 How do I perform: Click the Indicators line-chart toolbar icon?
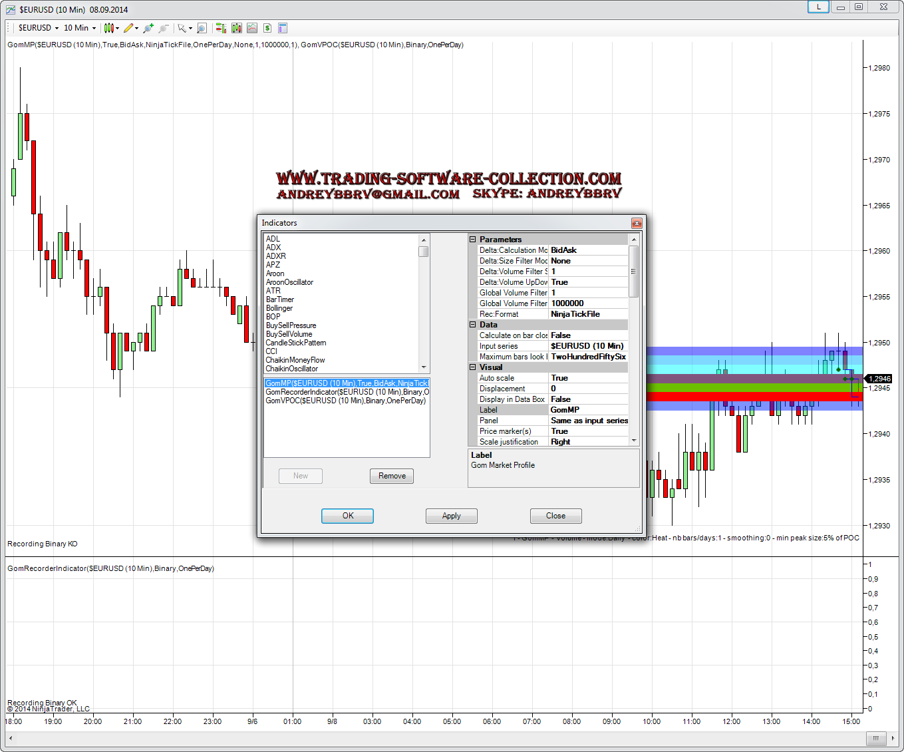252,28
